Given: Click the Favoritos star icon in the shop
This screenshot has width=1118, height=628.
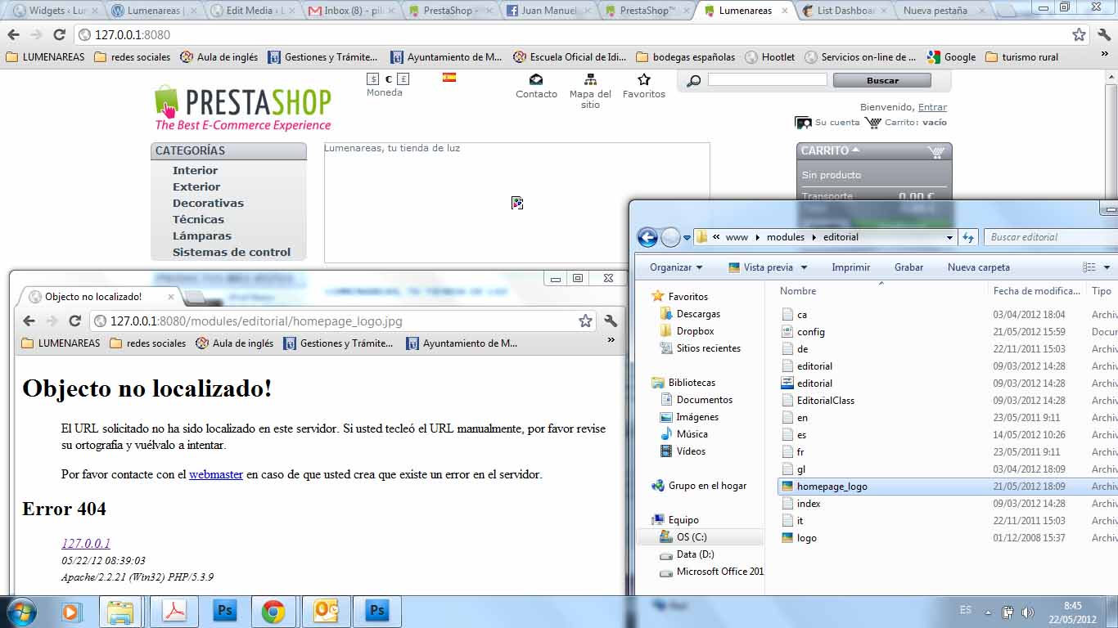Looking at the screenshot, I should pyautogui.click(x=644, y=79).
